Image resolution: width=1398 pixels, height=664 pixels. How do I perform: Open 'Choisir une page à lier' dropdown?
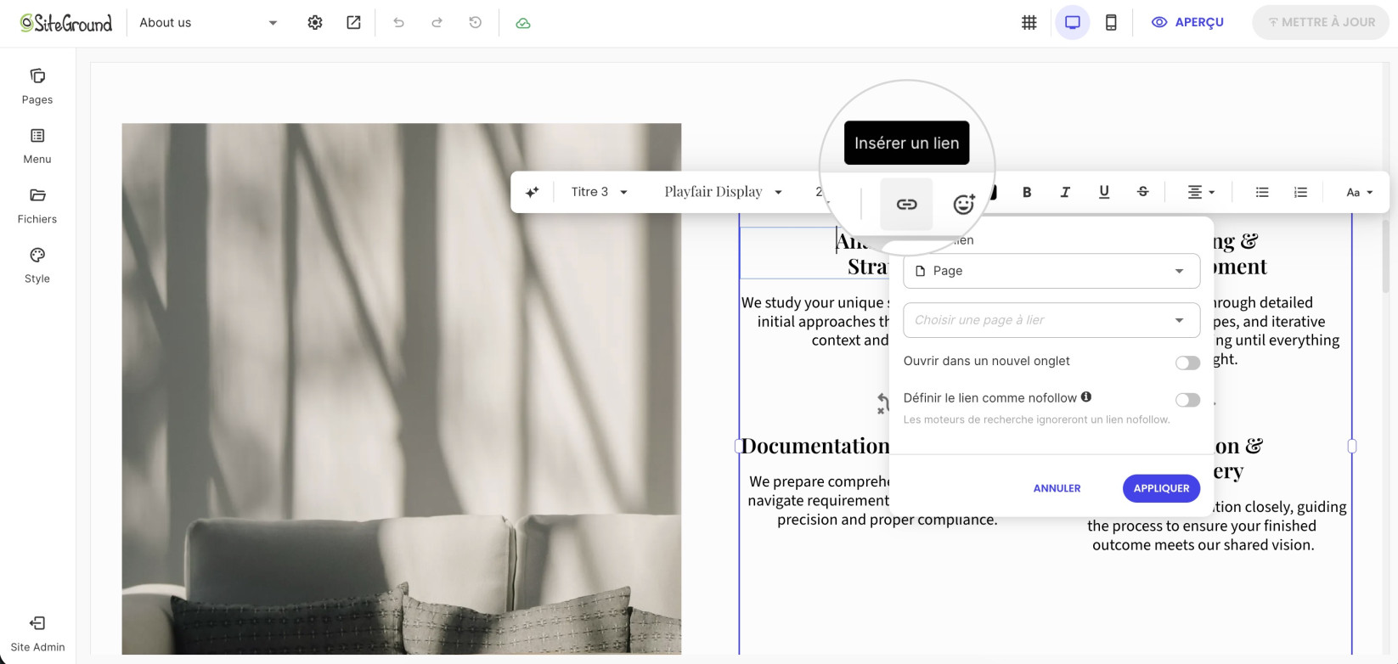1051,320
